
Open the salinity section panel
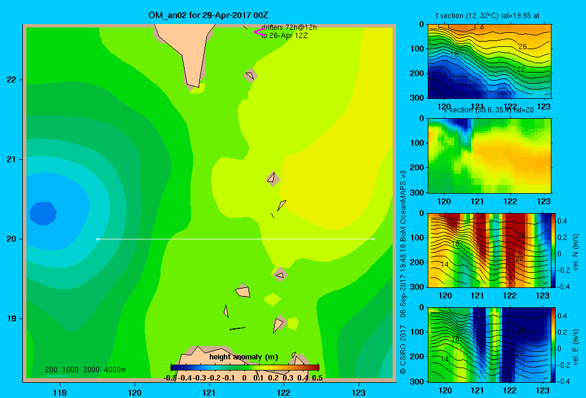click(x=489, y=156)
